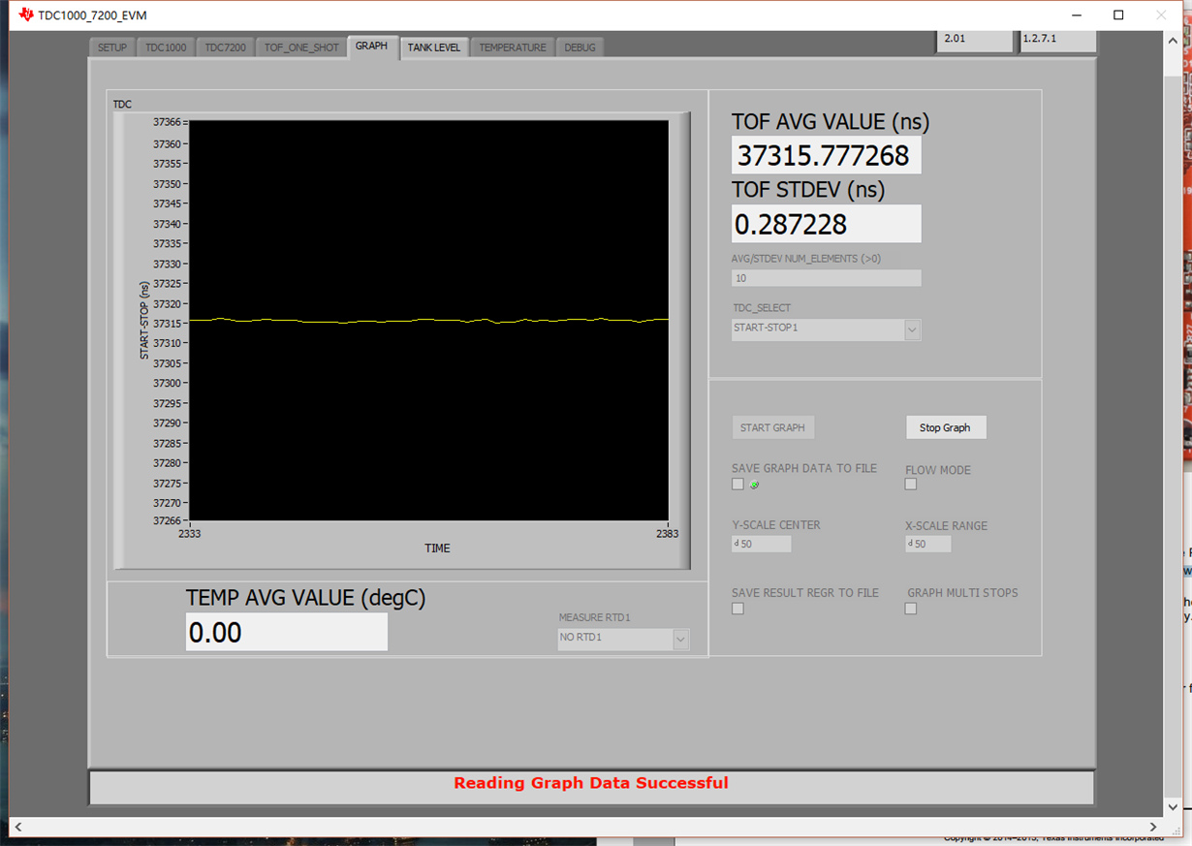Open the TDC1000 tab
This screenshot has width=1192, height=846.
pos(166,47)
